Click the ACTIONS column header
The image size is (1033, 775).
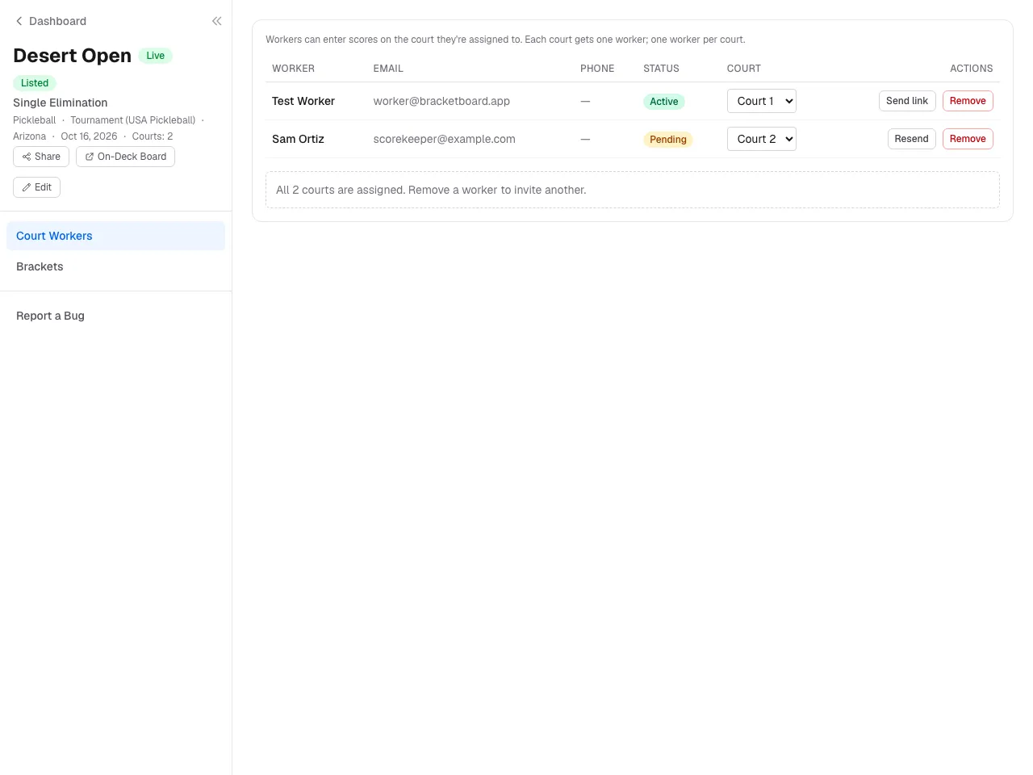pos(972,69)
